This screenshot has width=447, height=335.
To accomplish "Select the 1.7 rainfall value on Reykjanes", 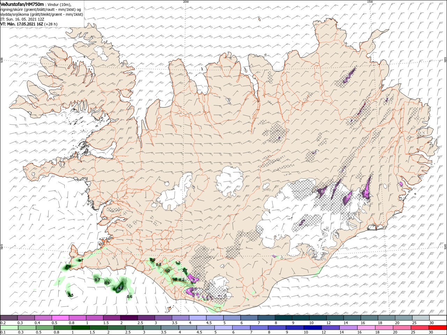I will (81, 260).
